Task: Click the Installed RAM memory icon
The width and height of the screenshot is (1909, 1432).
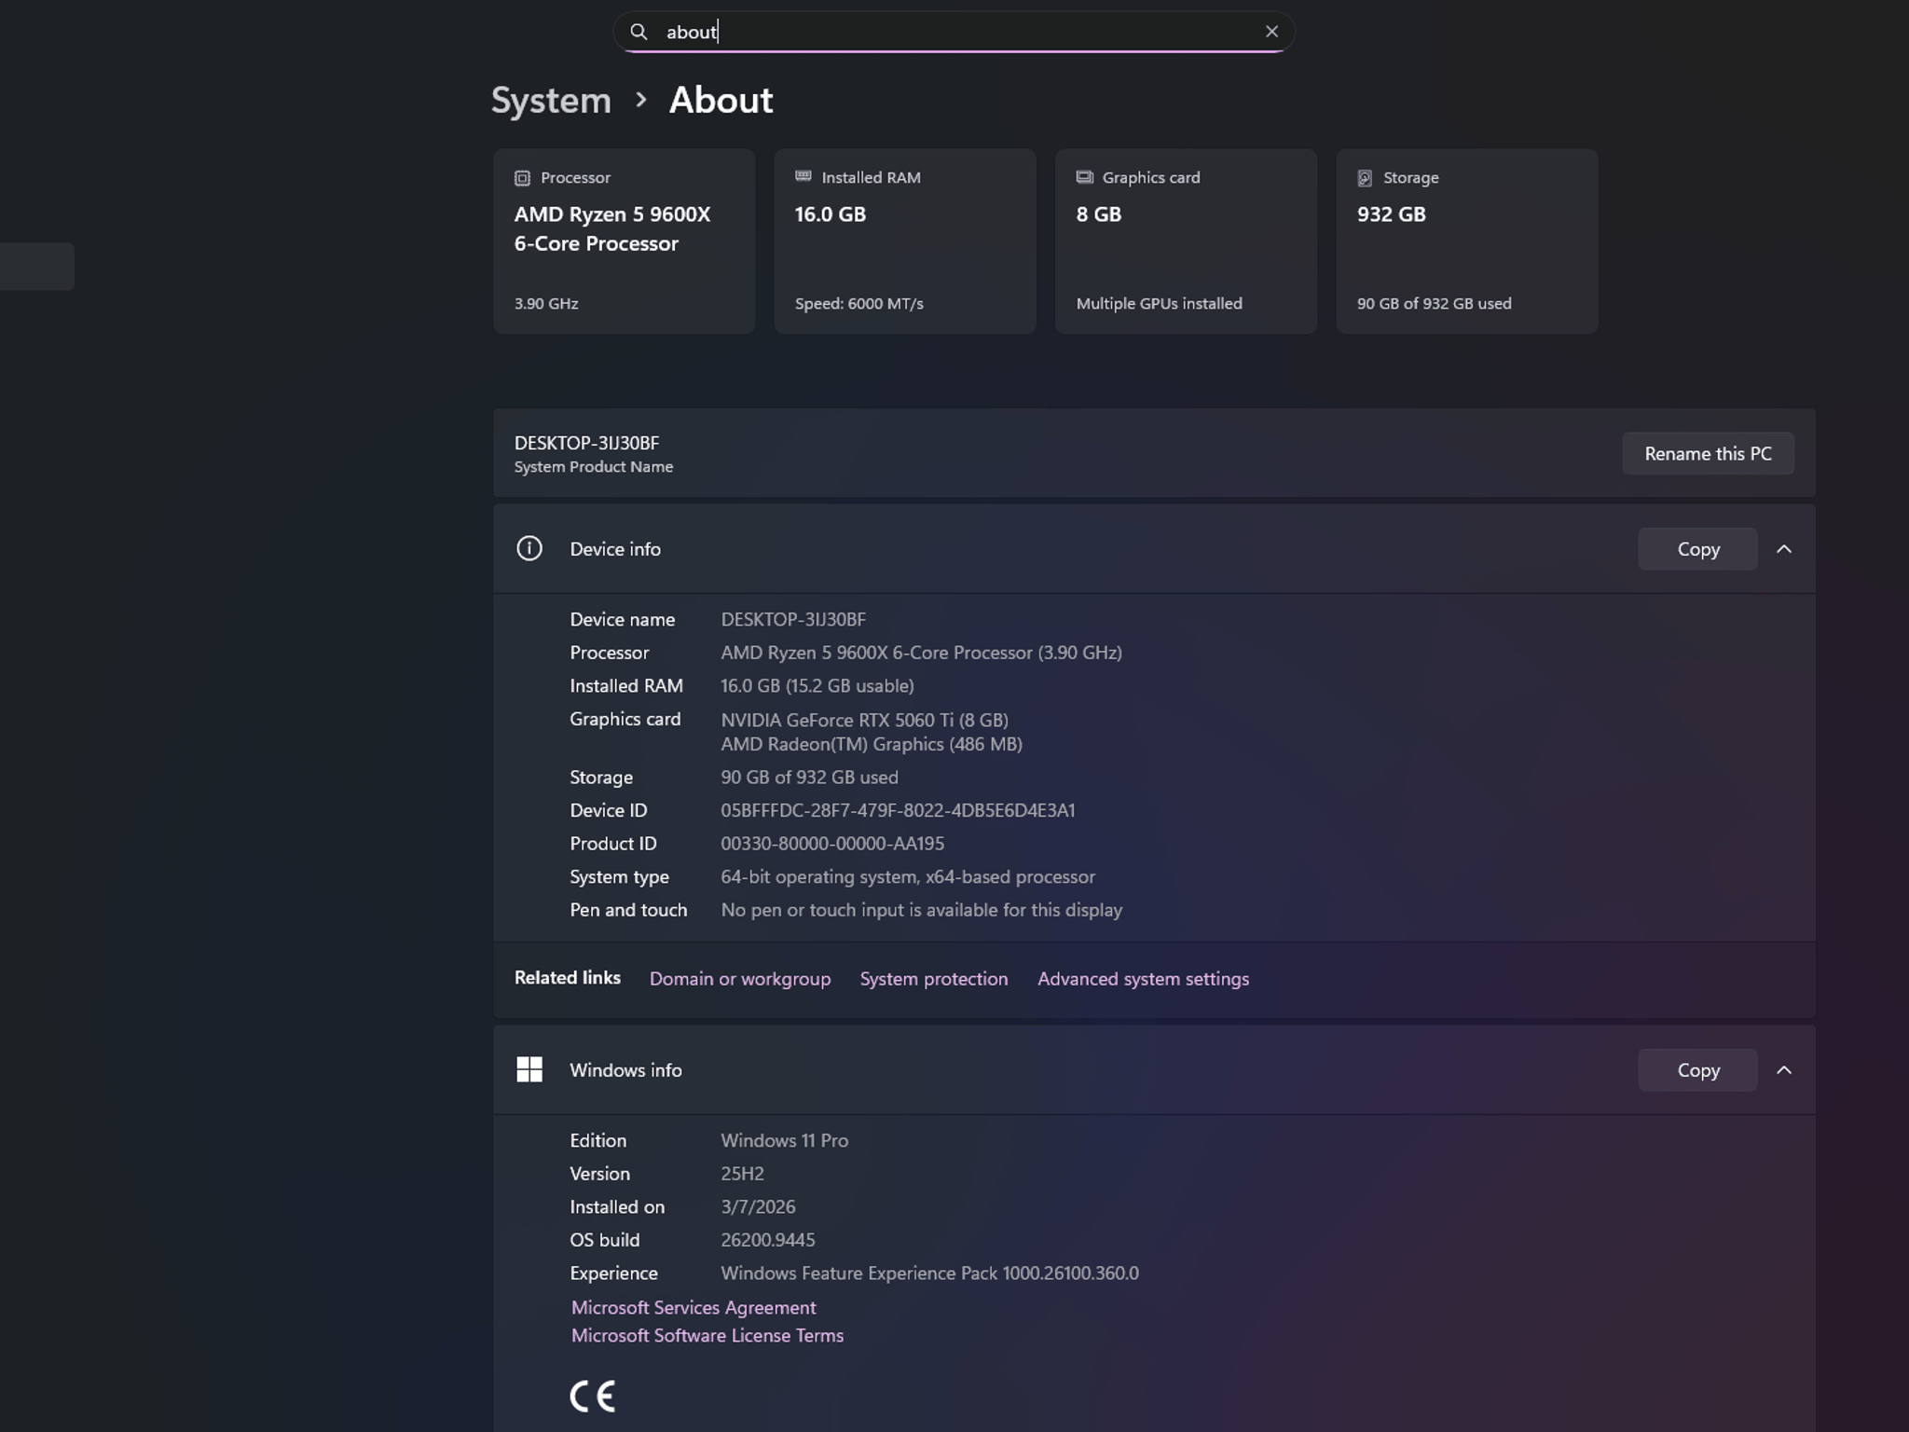Action: [x=803, y=176]
